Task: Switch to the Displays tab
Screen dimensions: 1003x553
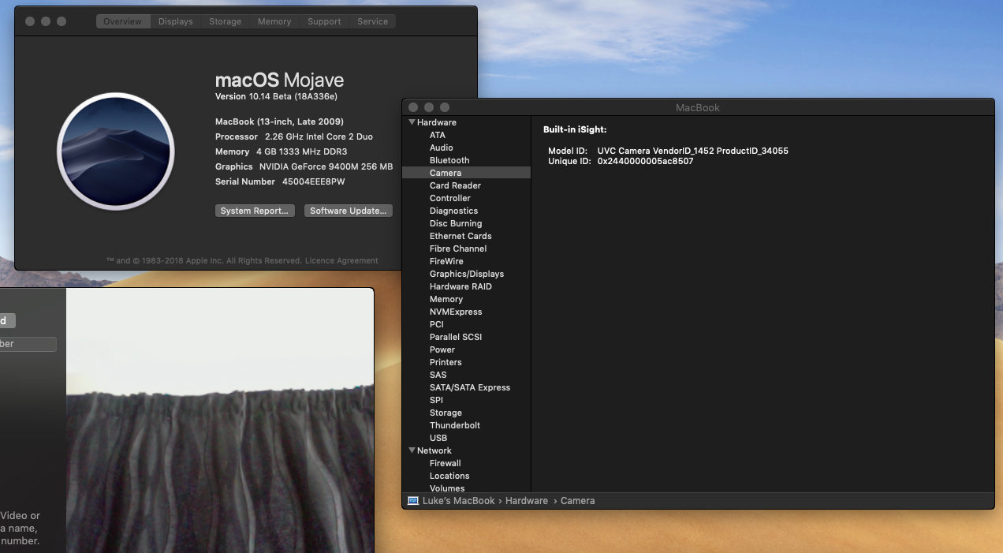Action: (x=175, y=21)
